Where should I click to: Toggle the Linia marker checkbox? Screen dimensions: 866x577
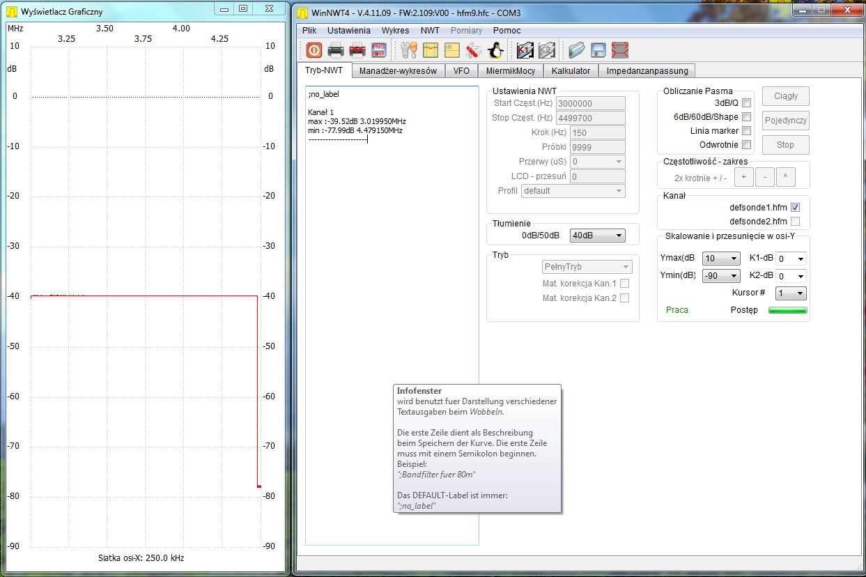(x=746, y=131)
